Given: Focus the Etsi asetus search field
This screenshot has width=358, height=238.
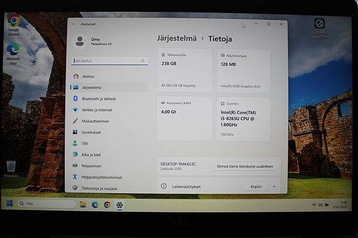Looking at the screenshot, I should [110, 61].
